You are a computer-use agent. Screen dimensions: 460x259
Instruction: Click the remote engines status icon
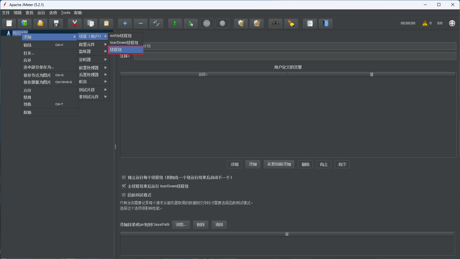pos(452,23)
